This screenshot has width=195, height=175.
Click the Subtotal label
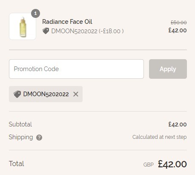pos(20,124)
